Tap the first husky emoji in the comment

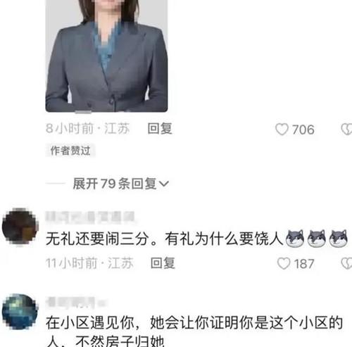[295, 239]
